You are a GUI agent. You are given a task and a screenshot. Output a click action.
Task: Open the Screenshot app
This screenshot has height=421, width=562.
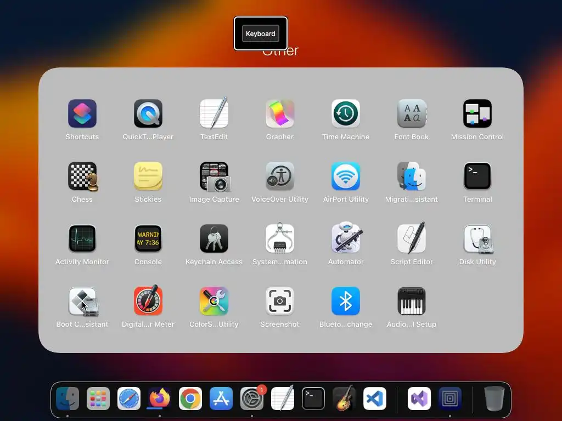[280, 301]
